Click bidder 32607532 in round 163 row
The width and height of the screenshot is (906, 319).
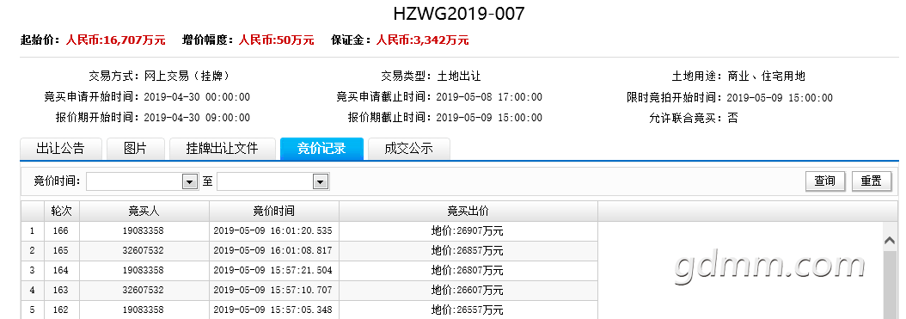[144, 290]
